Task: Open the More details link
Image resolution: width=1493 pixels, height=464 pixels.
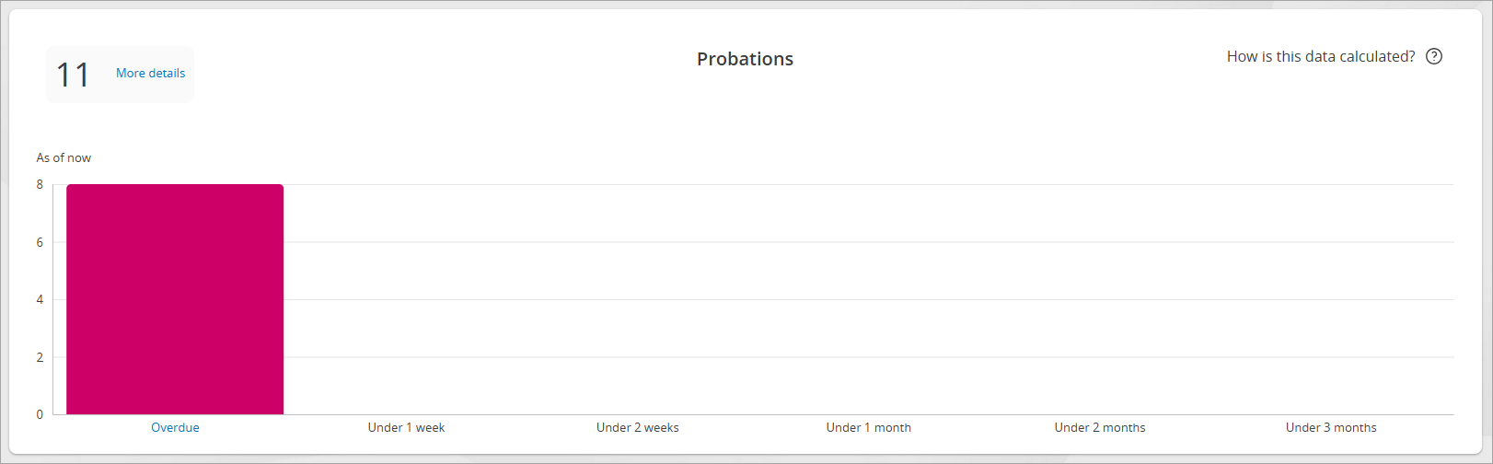Action: (150, 74)
